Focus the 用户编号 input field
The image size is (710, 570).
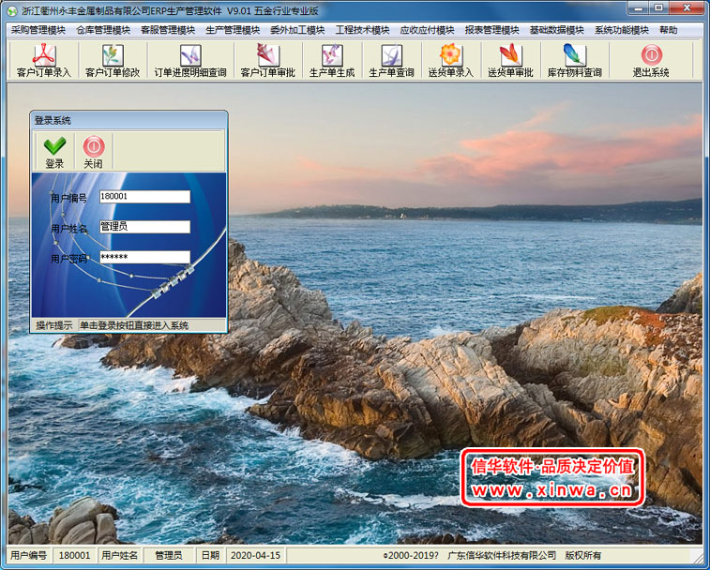point(144,197)
